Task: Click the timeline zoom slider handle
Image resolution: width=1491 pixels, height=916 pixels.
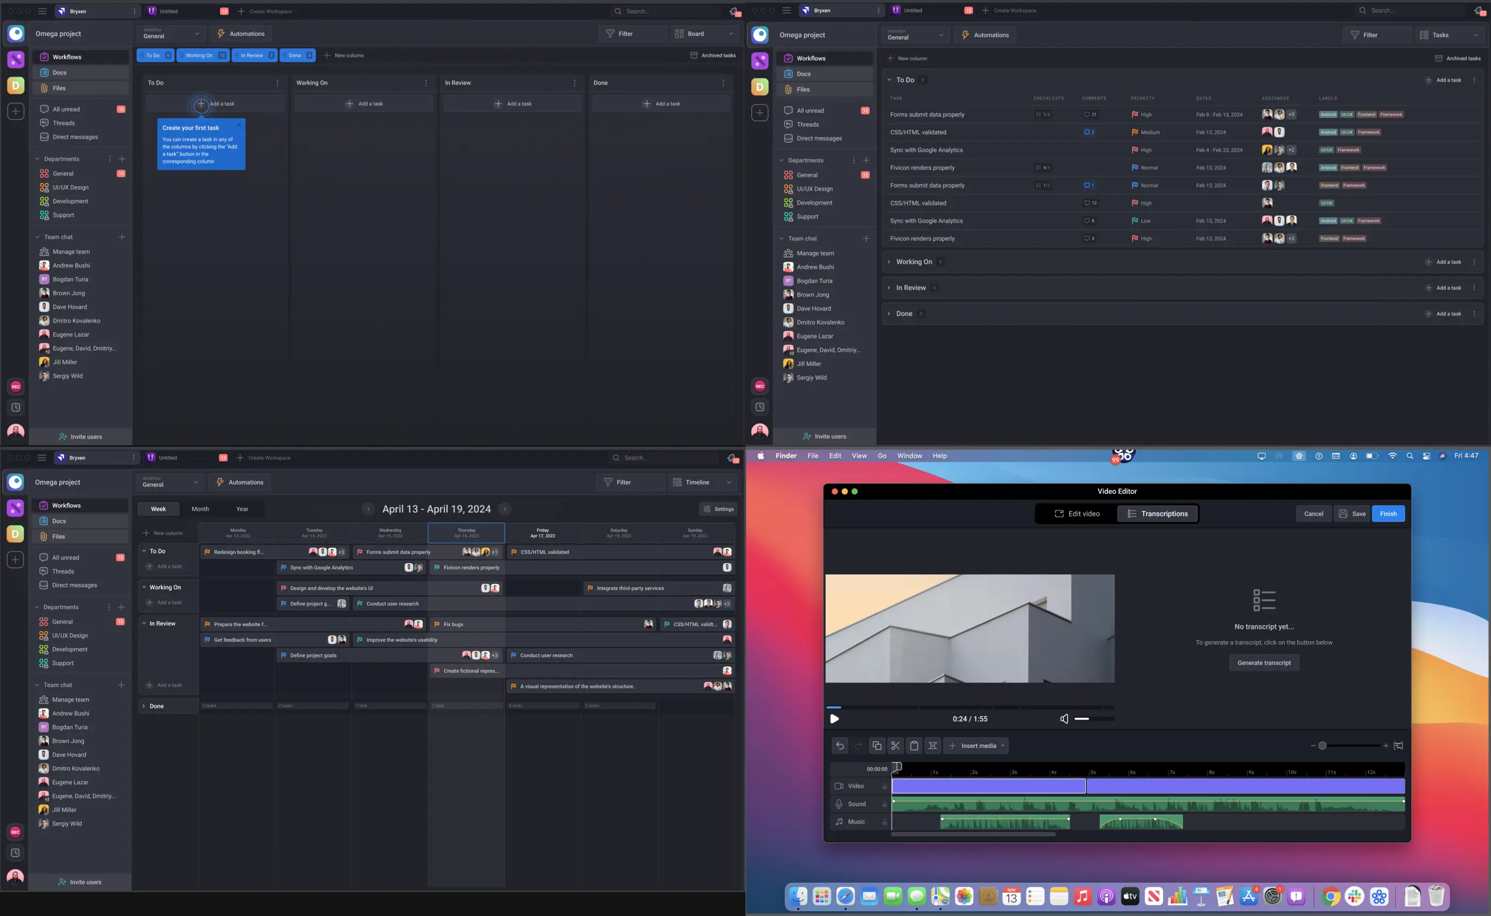Action: tap(1323, 746)
